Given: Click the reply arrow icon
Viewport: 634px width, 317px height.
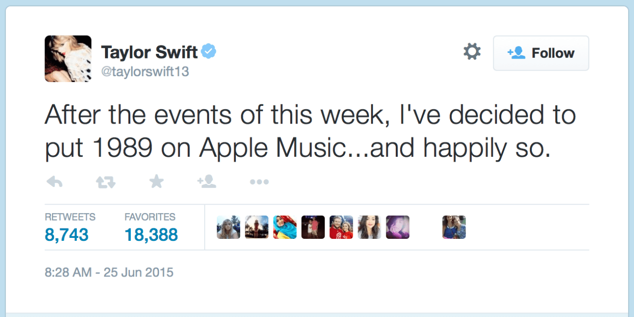Looking at the screenshot, I should pyautogui.click(x=54, y=182).
